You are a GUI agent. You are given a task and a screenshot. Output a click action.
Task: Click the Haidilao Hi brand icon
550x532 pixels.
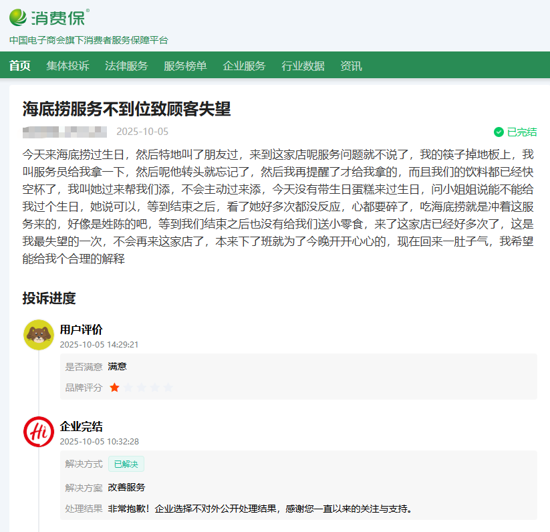39,432
